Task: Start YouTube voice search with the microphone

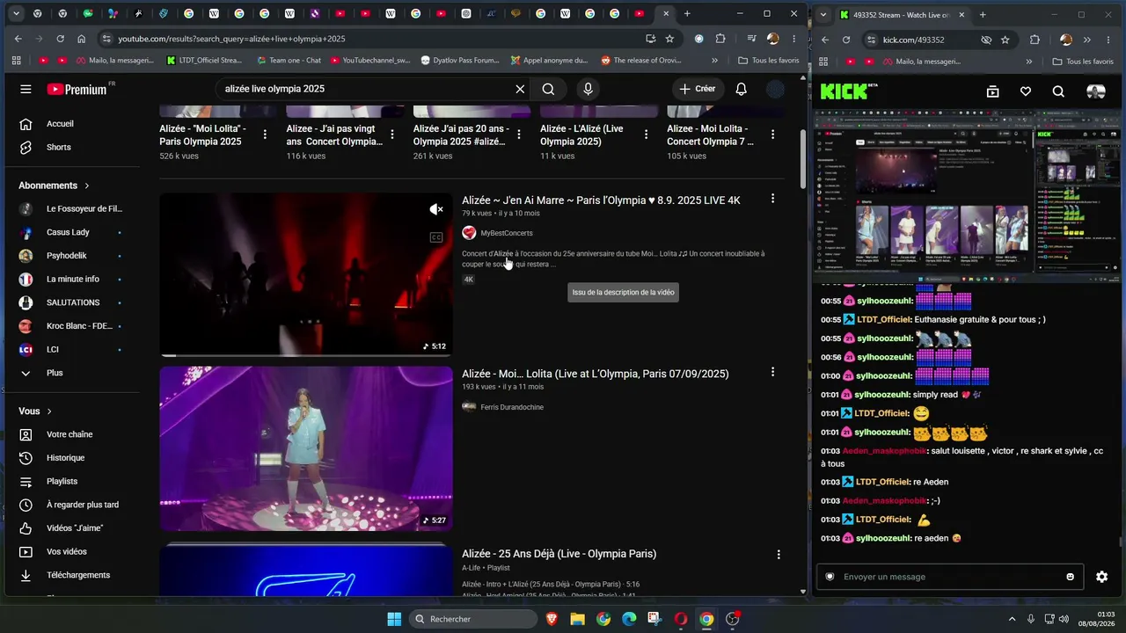Action: click(589, 89)
